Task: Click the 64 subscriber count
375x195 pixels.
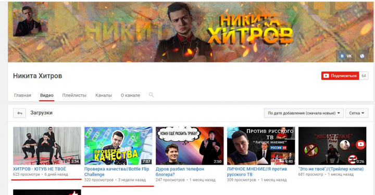Action: tap(364, 76)
